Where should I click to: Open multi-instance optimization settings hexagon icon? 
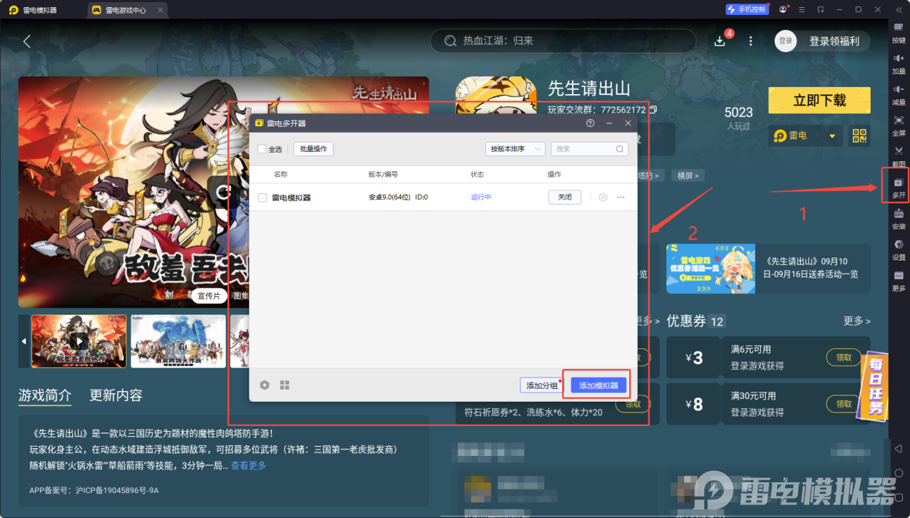tap(265, 385)
